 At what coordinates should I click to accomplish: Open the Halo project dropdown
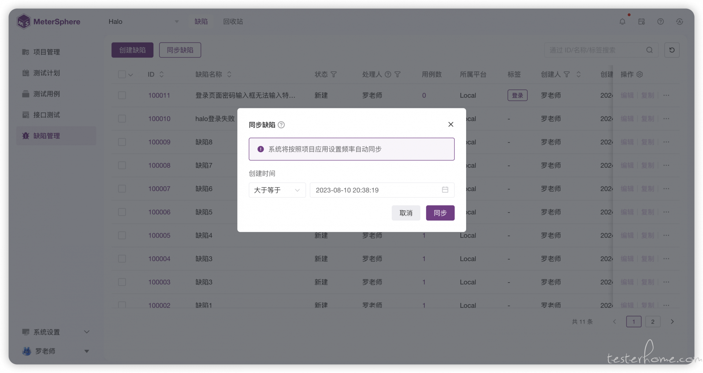pyautogui.click(x=144, y=22)
